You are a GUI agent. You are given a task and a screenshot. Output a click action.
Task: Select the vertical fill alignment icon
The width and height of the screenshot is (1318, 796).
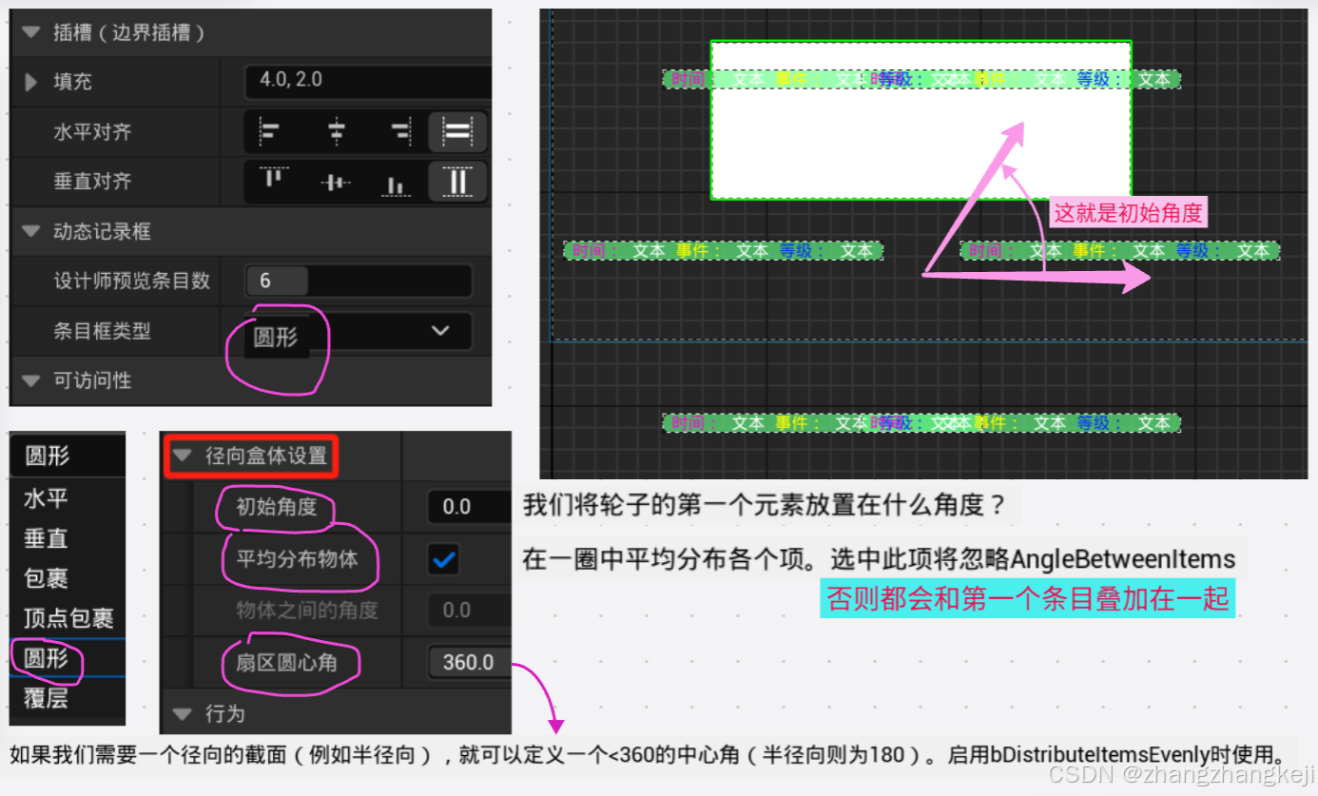pos(455,182)
